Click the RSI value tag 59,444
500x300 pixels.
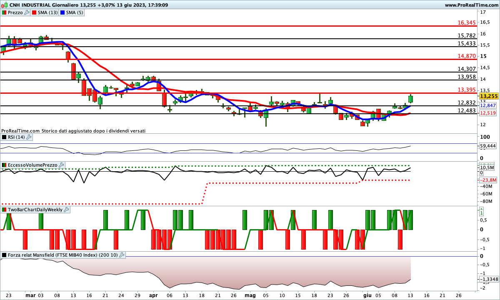click(x=488, y=146)
